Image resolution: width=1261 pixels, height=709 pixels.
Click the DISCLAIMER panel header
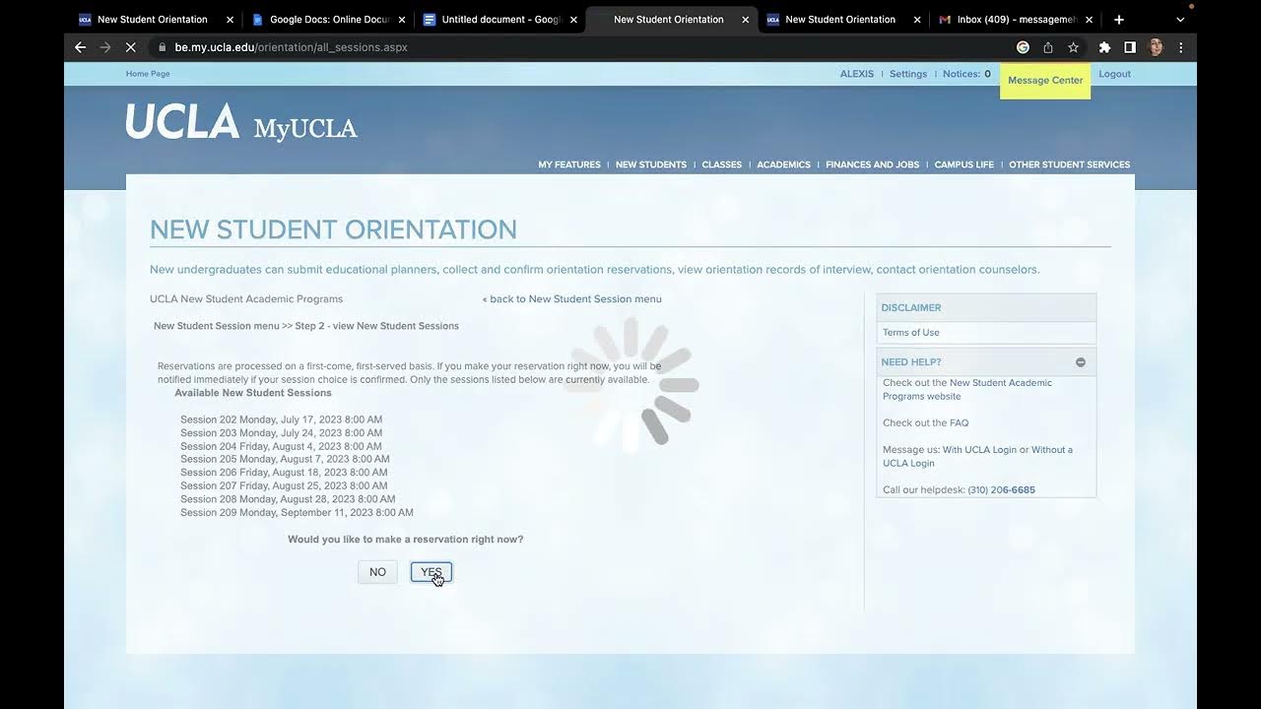coord(986,308)
